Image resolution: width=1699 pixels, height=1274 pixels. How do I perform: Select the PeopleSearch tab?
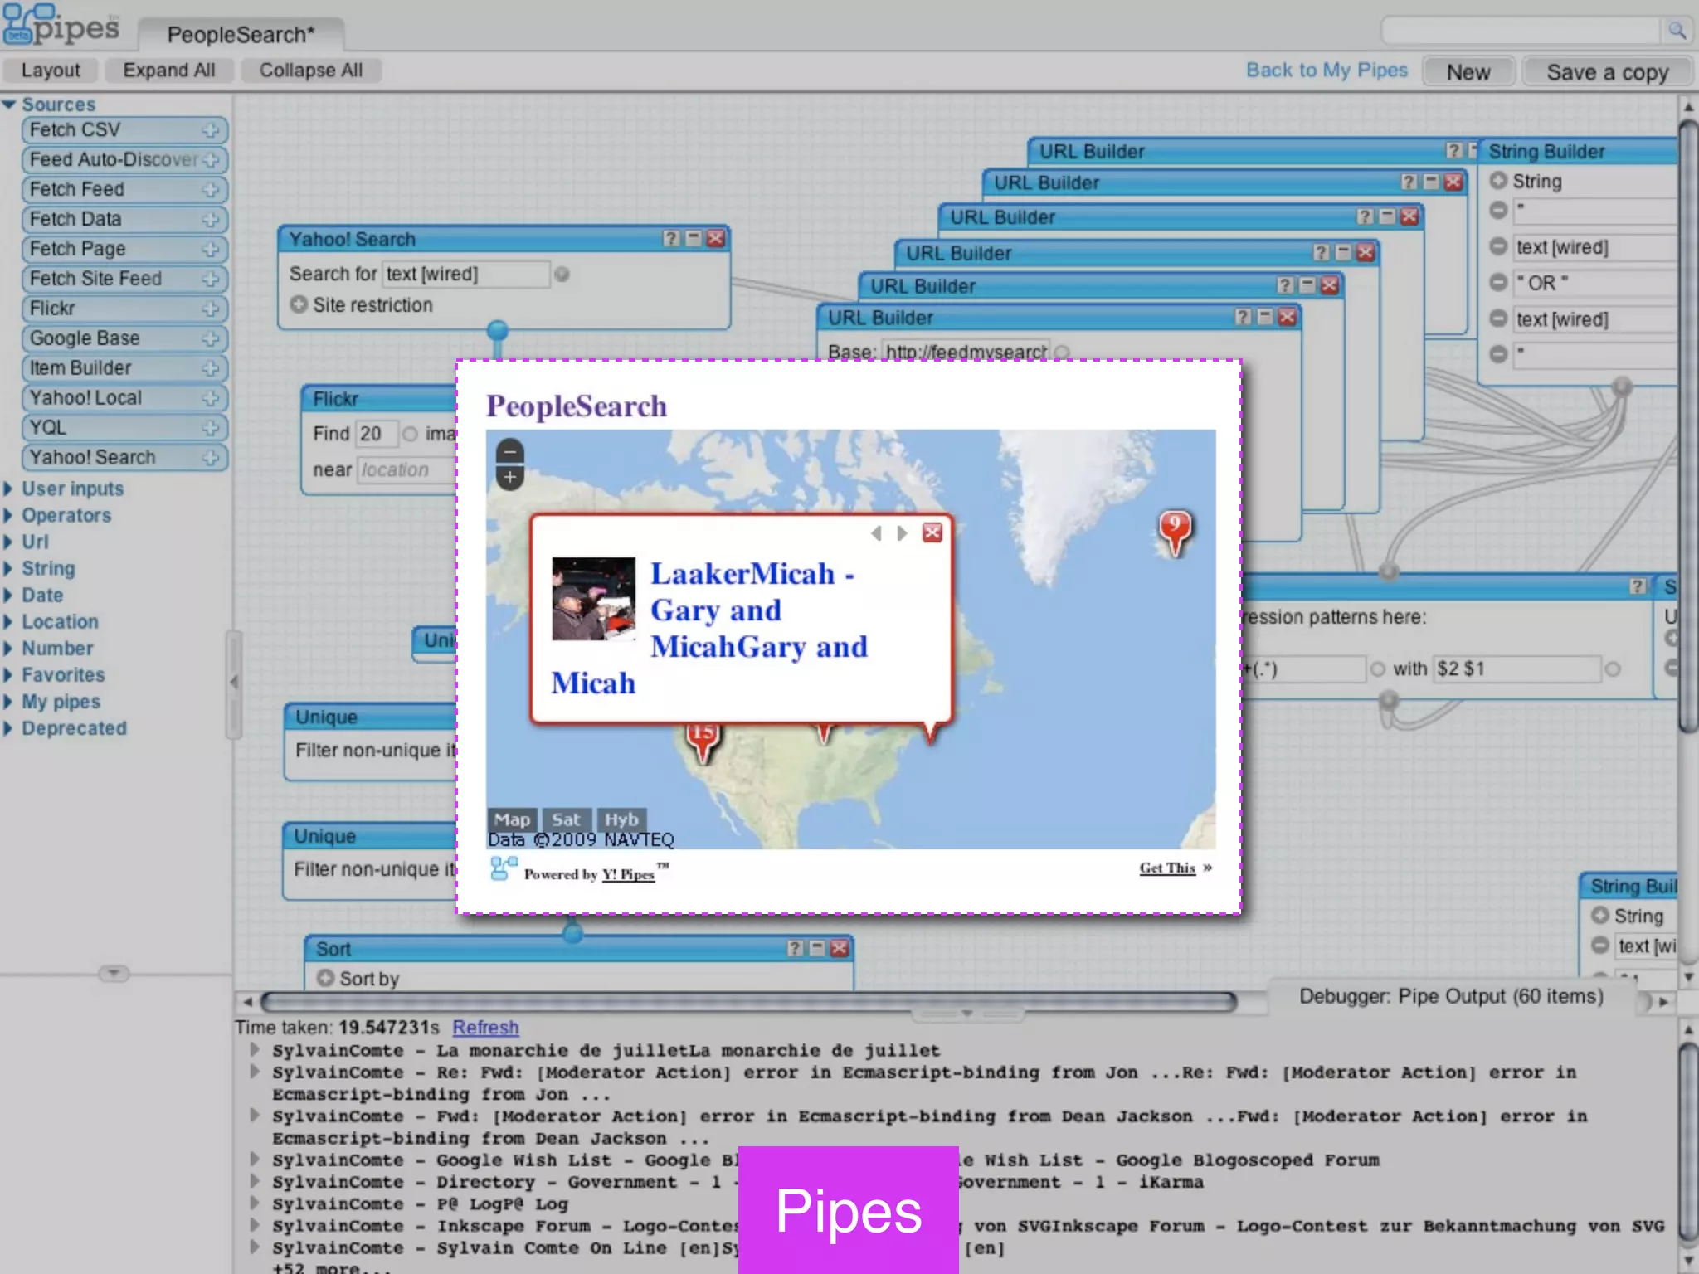tap(241, 35)
